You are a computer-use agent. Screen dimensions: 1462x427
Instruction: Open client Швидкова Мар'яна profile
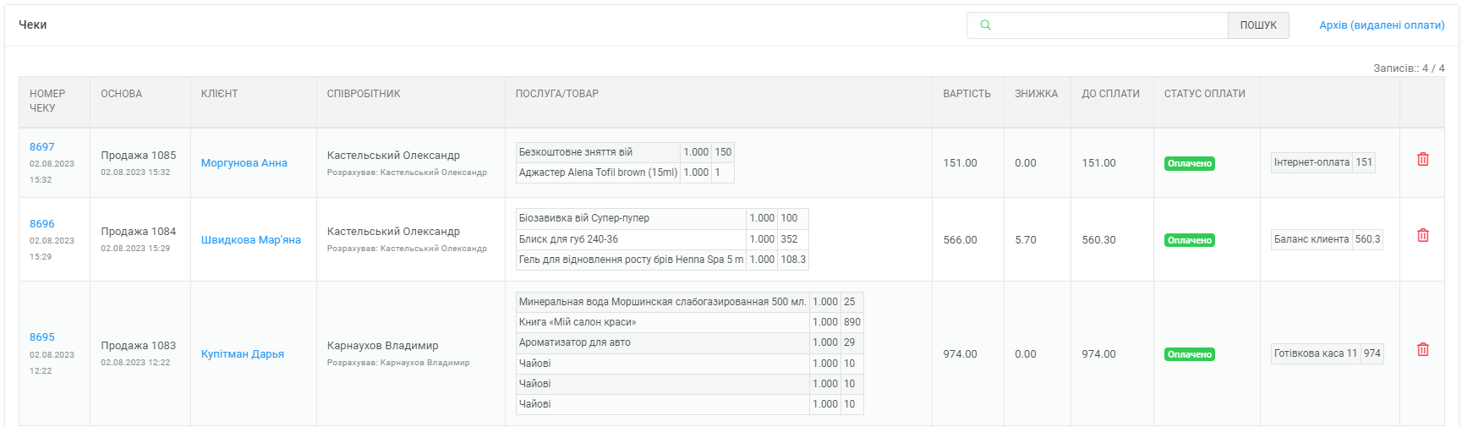coord(251,240)
